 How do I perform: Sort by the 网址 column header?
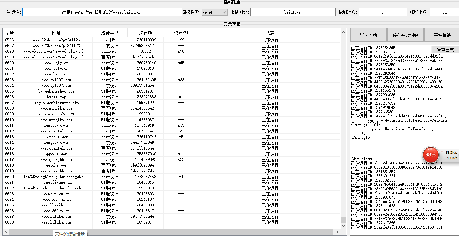(x=56, y=33)
